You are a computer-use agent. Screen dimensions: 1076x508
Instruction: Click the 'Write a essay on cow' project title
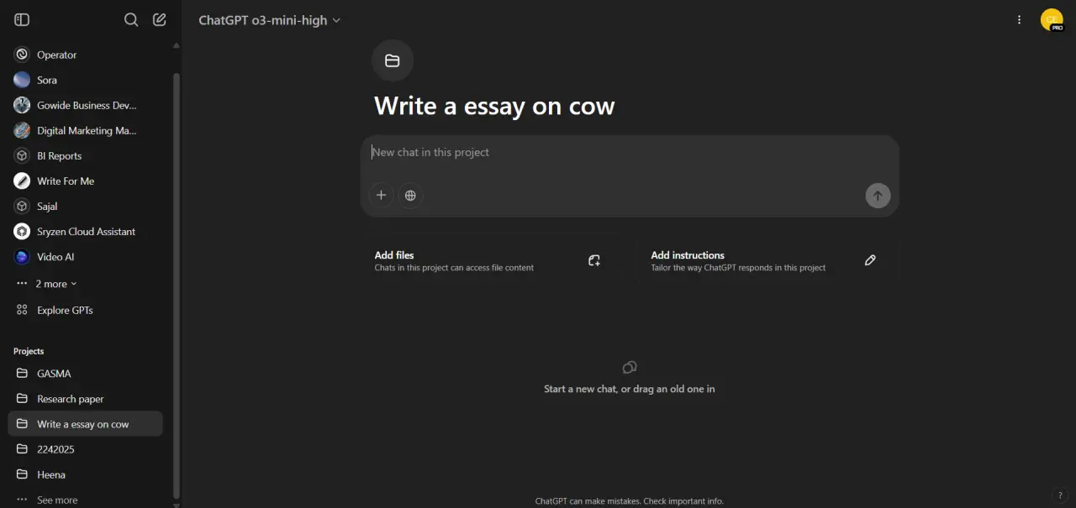coord(494,107)
